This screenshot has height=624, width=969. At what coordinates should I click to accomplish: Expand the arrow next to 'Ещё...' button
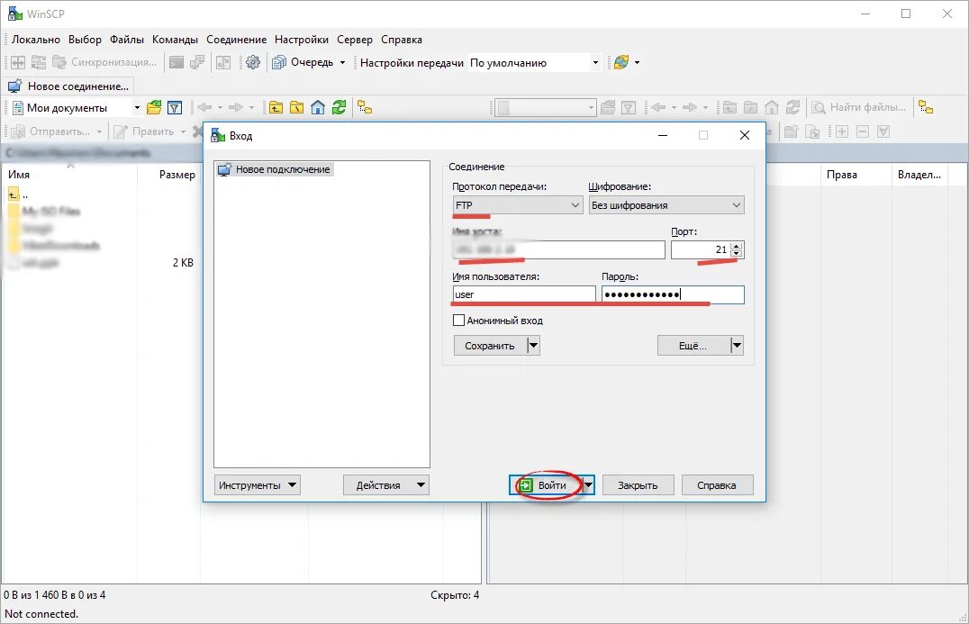[x=737, y=346]
